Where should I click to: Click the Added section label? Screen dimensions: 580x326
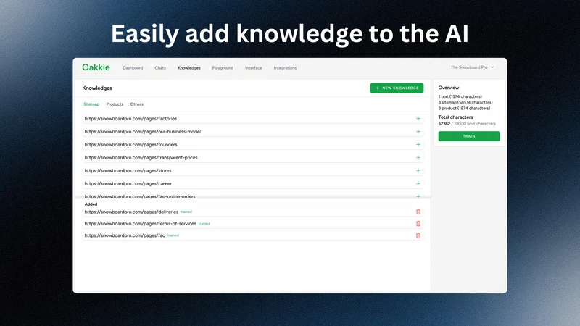[x=91, y=204]
